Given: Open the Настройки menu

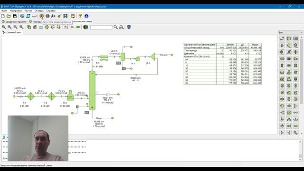Looking at the screenshot, I should pos(16,10).
